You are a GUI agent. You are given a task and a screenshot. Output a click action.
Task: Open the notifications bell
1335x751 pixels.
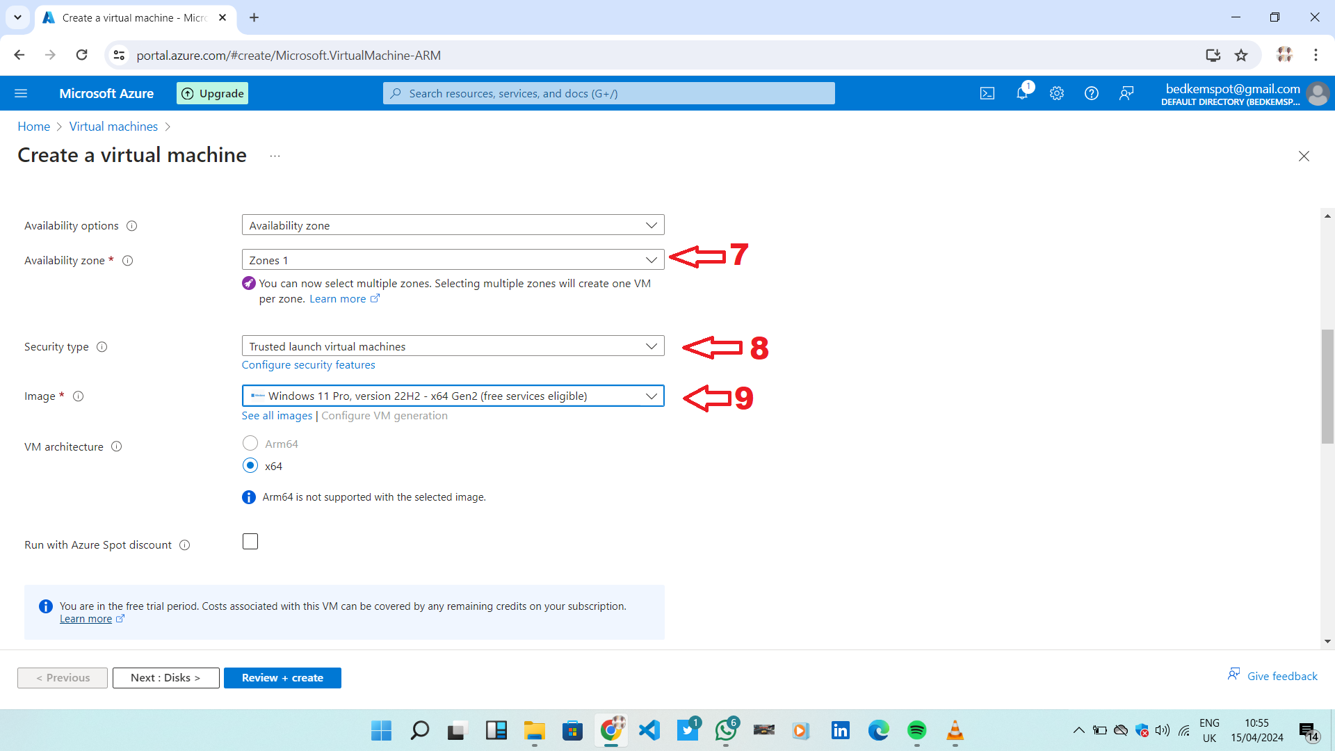coord(1022,93)
